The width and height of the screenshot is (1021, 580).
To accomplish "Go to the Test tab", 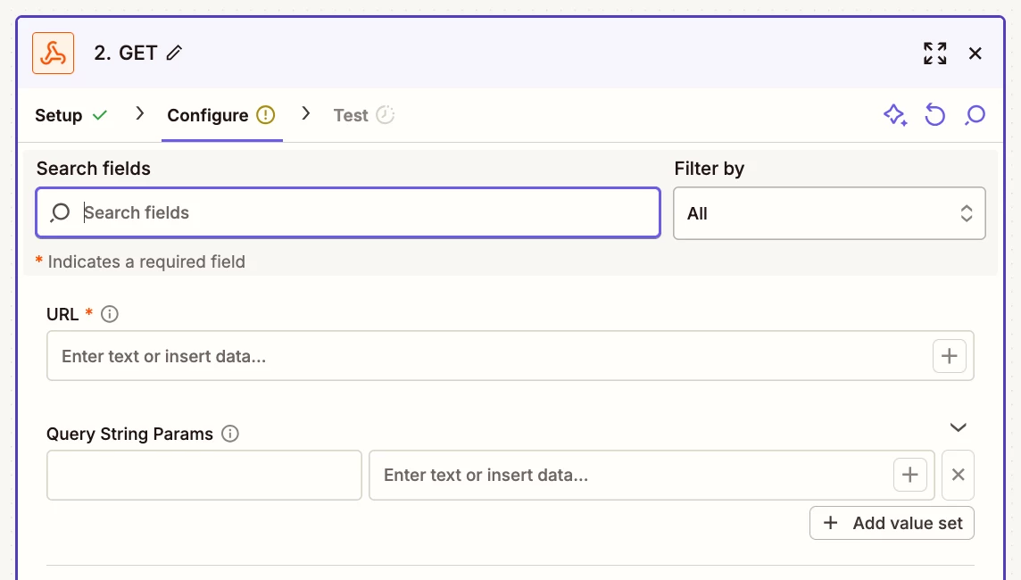I will tap(351, 115).
